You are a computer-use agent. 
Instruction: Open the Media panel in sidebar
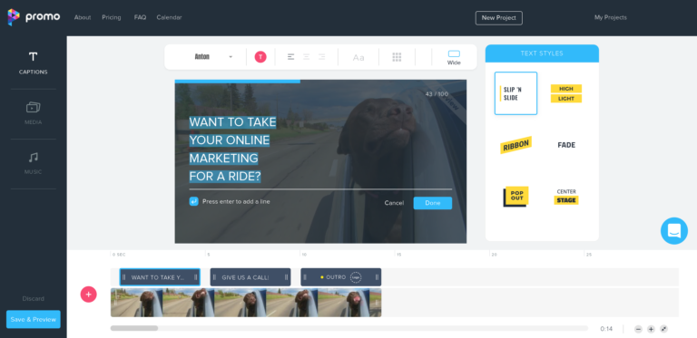pyautogui.click(x=33, y=113)
